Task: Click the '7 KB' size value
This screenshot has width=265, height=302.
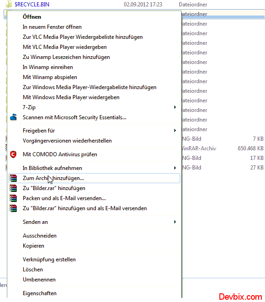Action: (258, 139)
